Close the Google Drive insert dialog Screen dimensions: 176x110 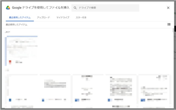pyautogui.click(x=168, y=8)
